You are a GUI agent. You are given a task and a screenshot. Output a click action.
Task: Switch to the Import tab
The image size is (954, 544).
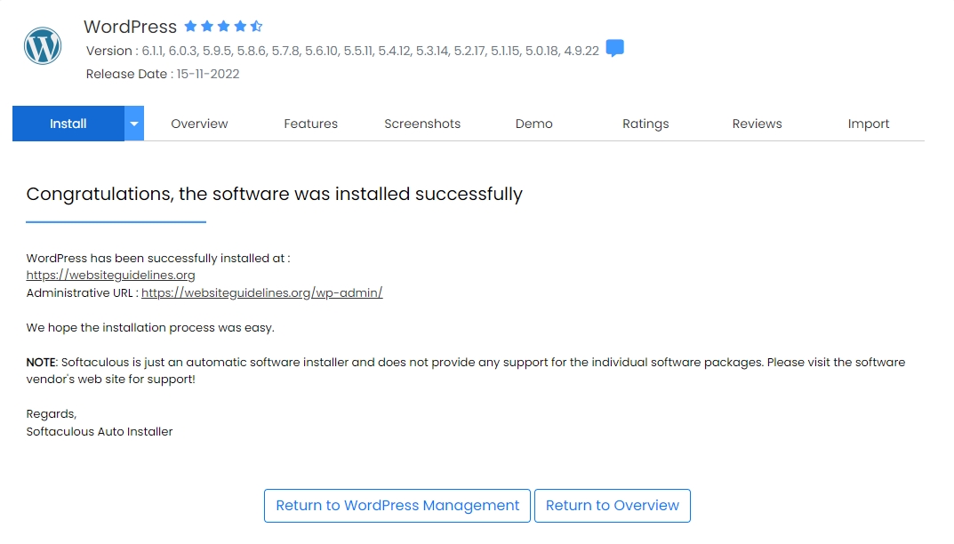pyautogui.click(x=868, y=124)
